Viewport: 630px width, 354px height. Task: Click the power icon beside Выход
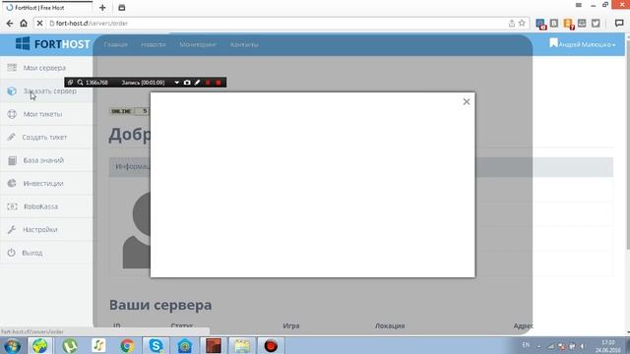tap(11, 253)
